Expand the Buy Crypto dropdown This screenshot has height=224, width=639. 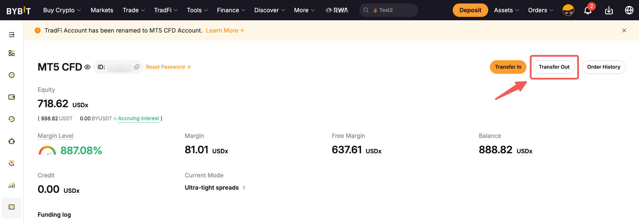tap(62, 10)
